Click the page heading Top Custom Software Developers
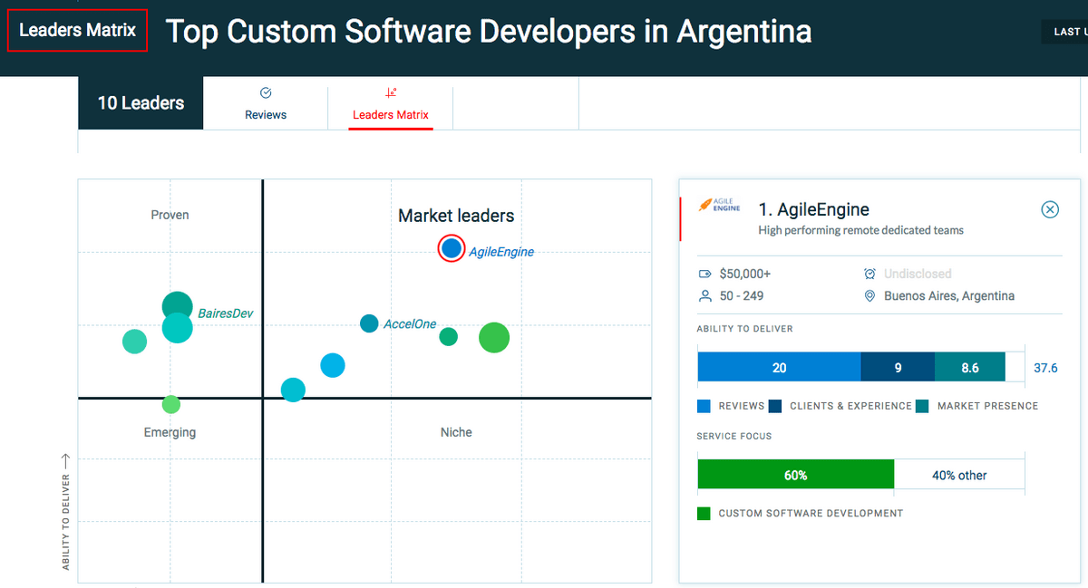This screenshot has height=588, width=1088. (x=489, y=32)
